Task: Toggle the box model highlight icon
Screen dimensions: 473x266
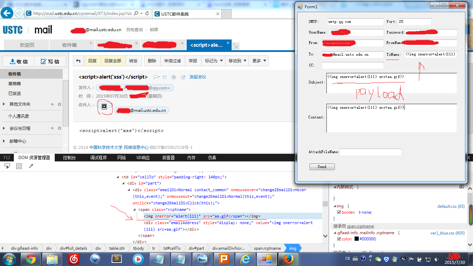Action: (19, 166)
